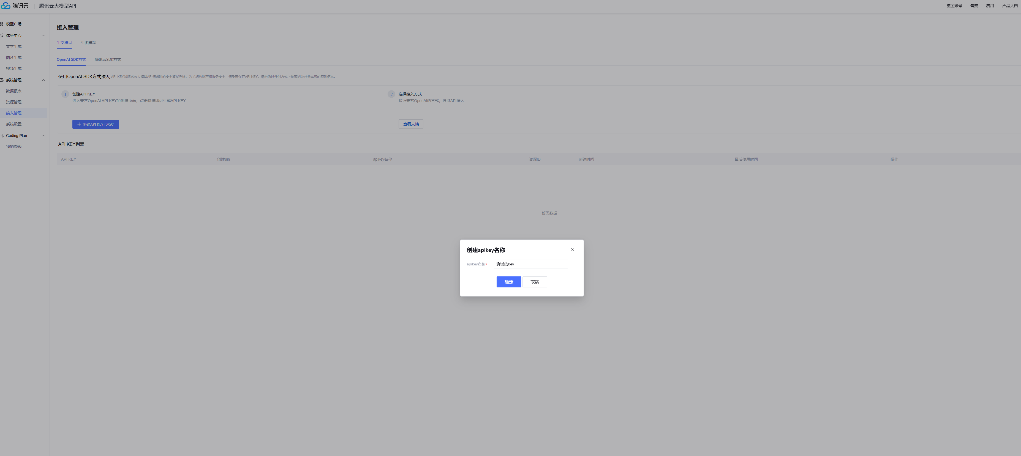Switch to the 腾讯云SDK方式 tab
This screenshot has width=1021, height=456.
tap(108, 60)
